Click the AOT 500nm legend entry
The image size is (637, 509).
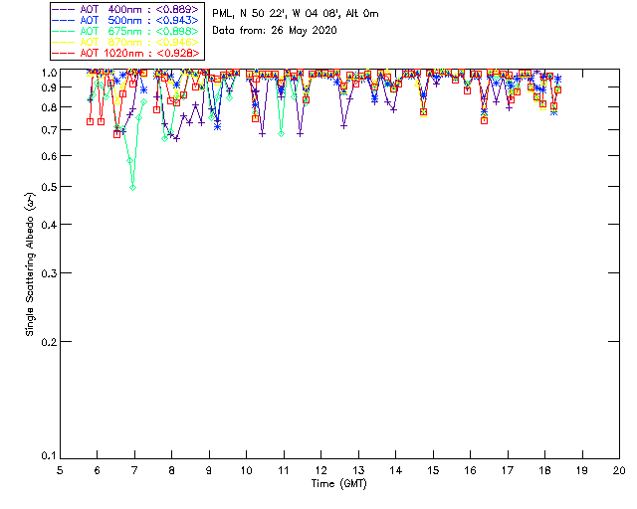125,20
